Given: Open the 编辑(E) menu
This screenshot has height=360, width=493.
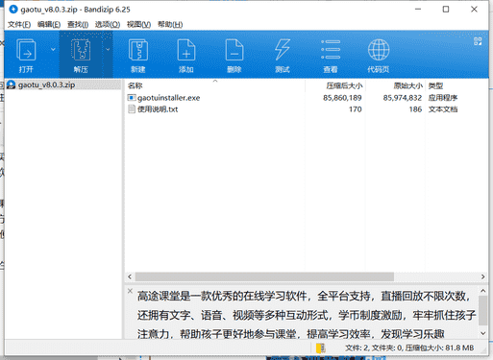Looking at the screenshot, I should 49,25.
